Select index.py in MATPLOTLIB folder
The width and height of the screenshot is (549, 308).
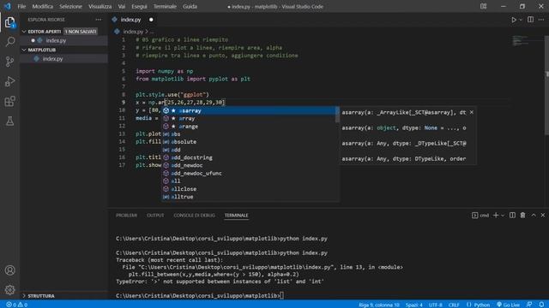63,59
